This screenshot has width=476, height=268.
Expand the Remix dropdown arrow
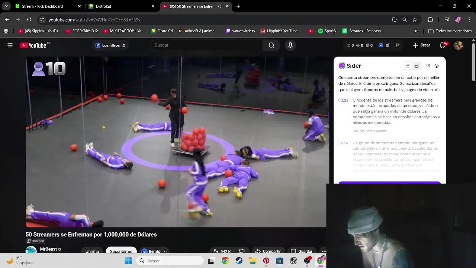165,252
